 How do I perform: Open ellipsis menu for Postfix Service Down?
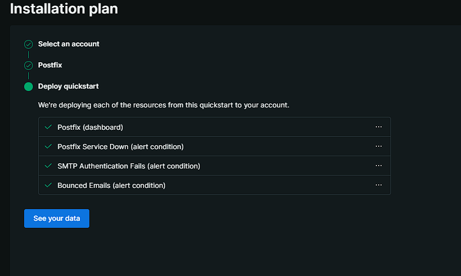pos(379,146)
